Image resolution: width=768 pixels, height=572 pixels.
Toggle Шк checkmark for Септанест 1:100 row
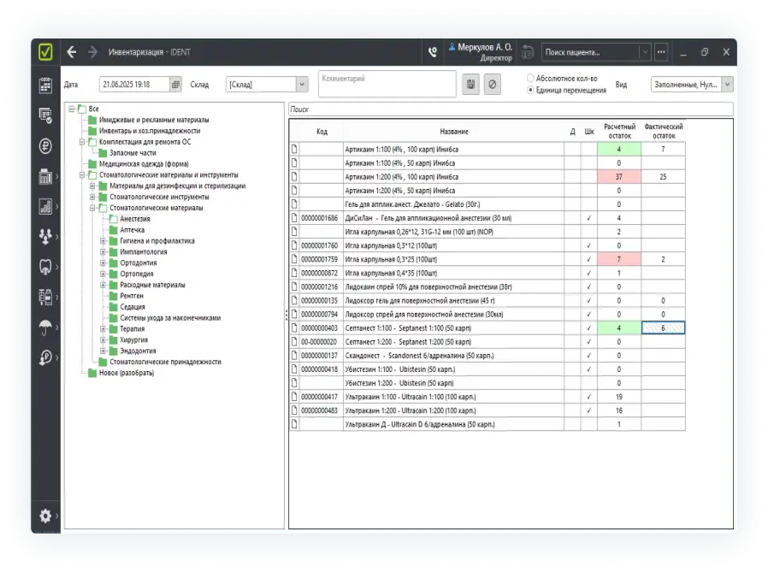click(x=588, y=327)
